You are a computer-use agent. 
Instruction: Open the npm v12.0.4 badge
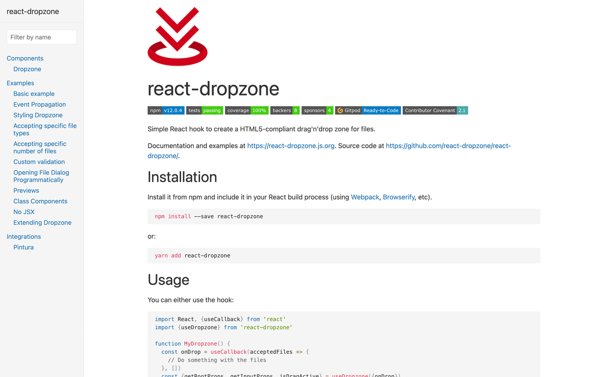click(166, 111)
